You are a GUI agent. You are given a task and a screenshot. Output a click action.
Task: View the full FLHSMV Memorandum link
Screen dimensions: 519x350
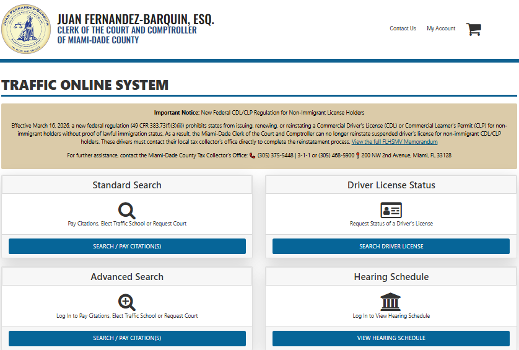[x=395, y=142]
